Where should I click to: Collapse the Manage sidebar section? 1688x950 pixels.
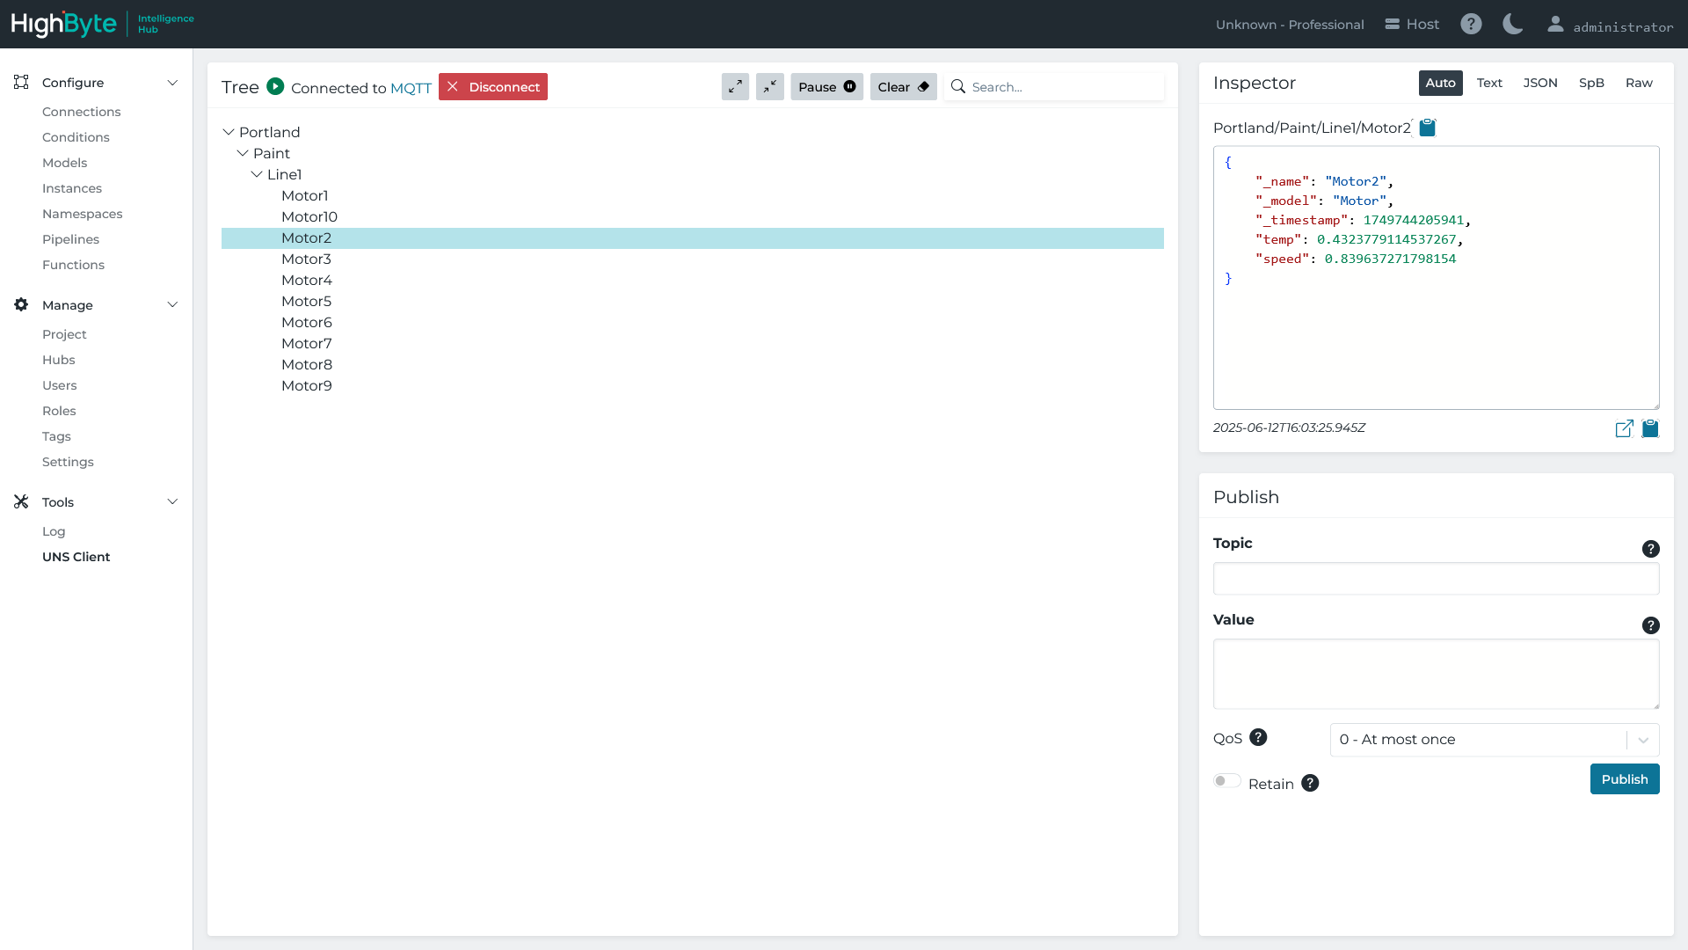(x=172, y=305)
